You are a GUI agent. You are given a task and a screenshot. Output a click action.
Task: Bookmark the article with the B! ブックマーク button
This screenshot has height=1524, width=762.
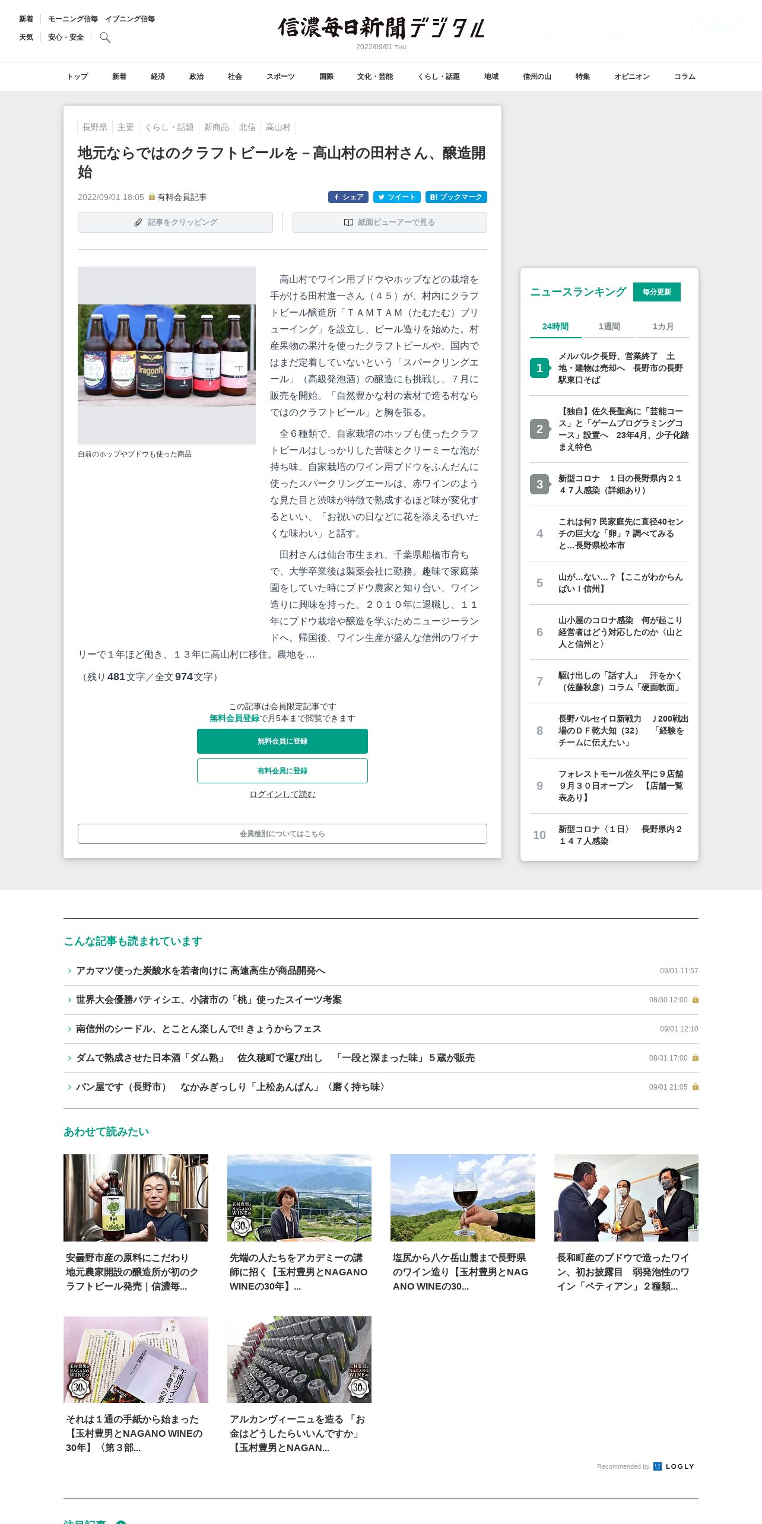(x=456, y=197)
